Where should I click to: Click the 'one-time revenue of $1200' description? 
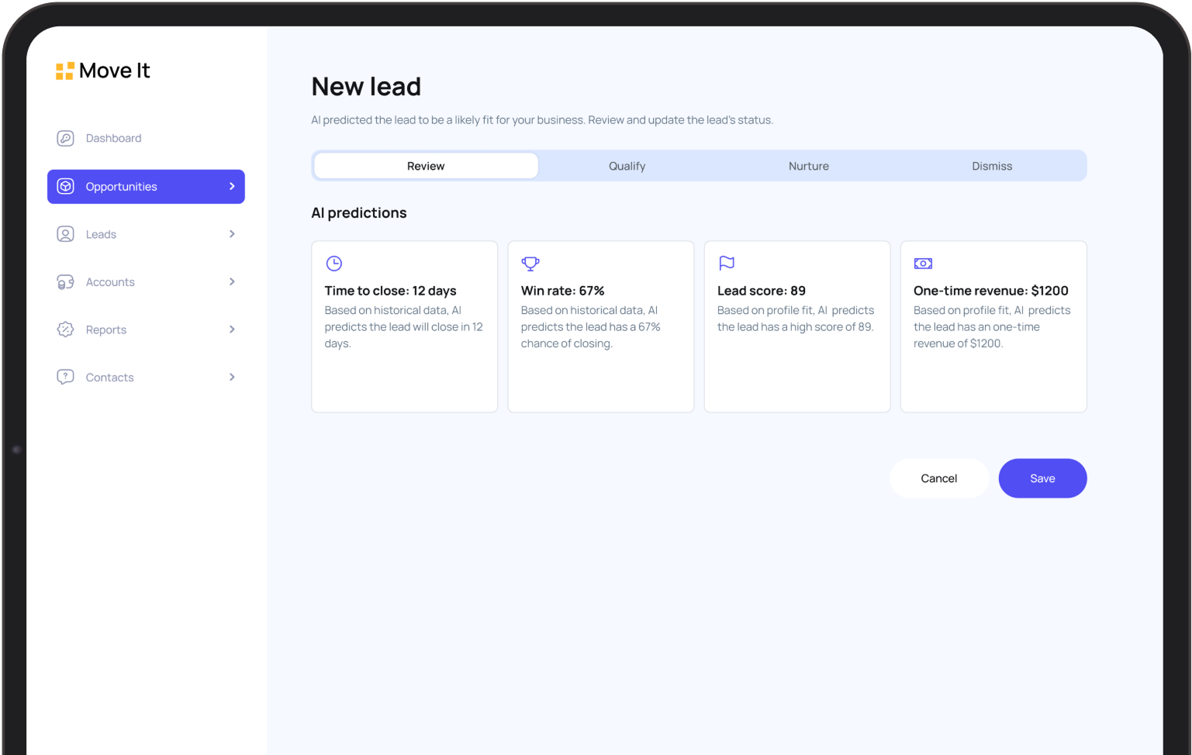pos(992,327)
